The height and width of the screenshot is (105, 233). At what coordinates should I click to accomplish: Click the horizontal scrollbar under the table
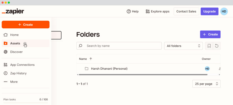[143, 75]
